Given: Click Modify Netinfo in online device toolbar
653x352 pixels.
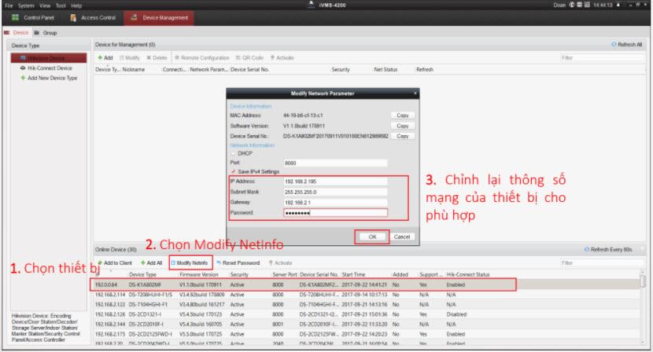Looking at the screenshot, I should pos(174,262).
